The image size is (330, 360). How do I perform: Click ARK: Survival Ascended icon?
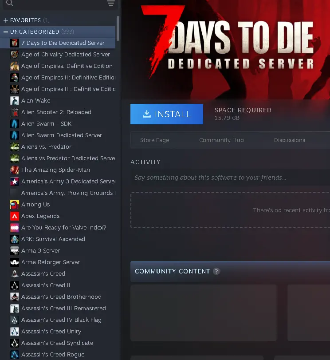click(15, 239)
